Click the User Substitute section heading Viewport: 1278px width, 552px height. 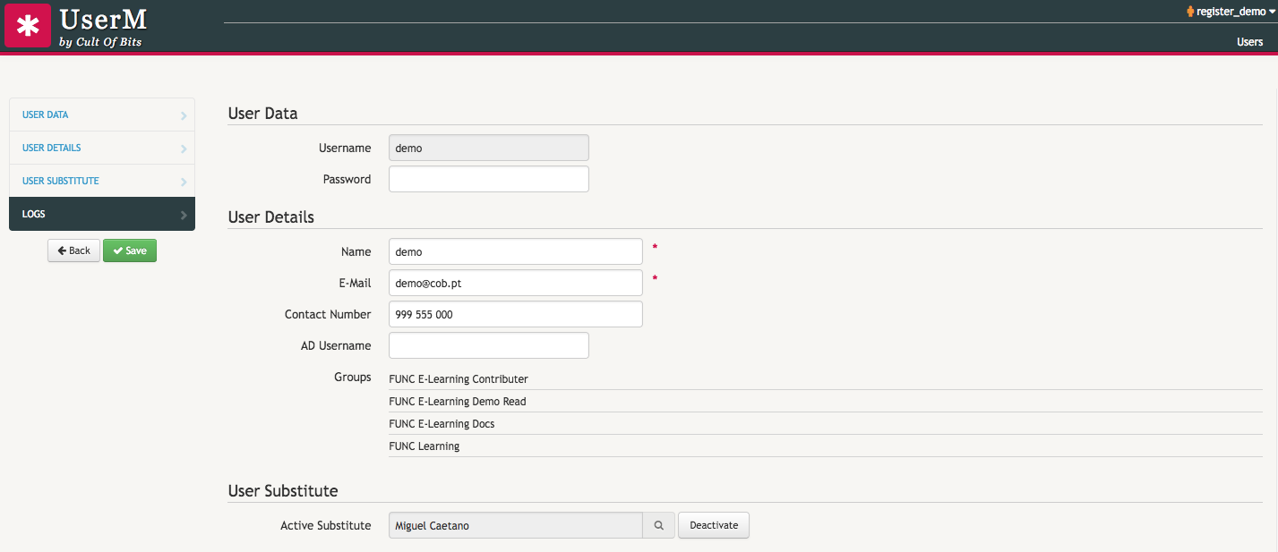tap(283, 491)
